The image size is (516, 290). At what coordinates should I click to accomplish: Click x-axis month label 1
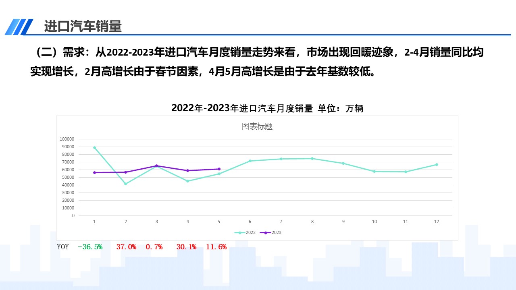click(94, 222)
